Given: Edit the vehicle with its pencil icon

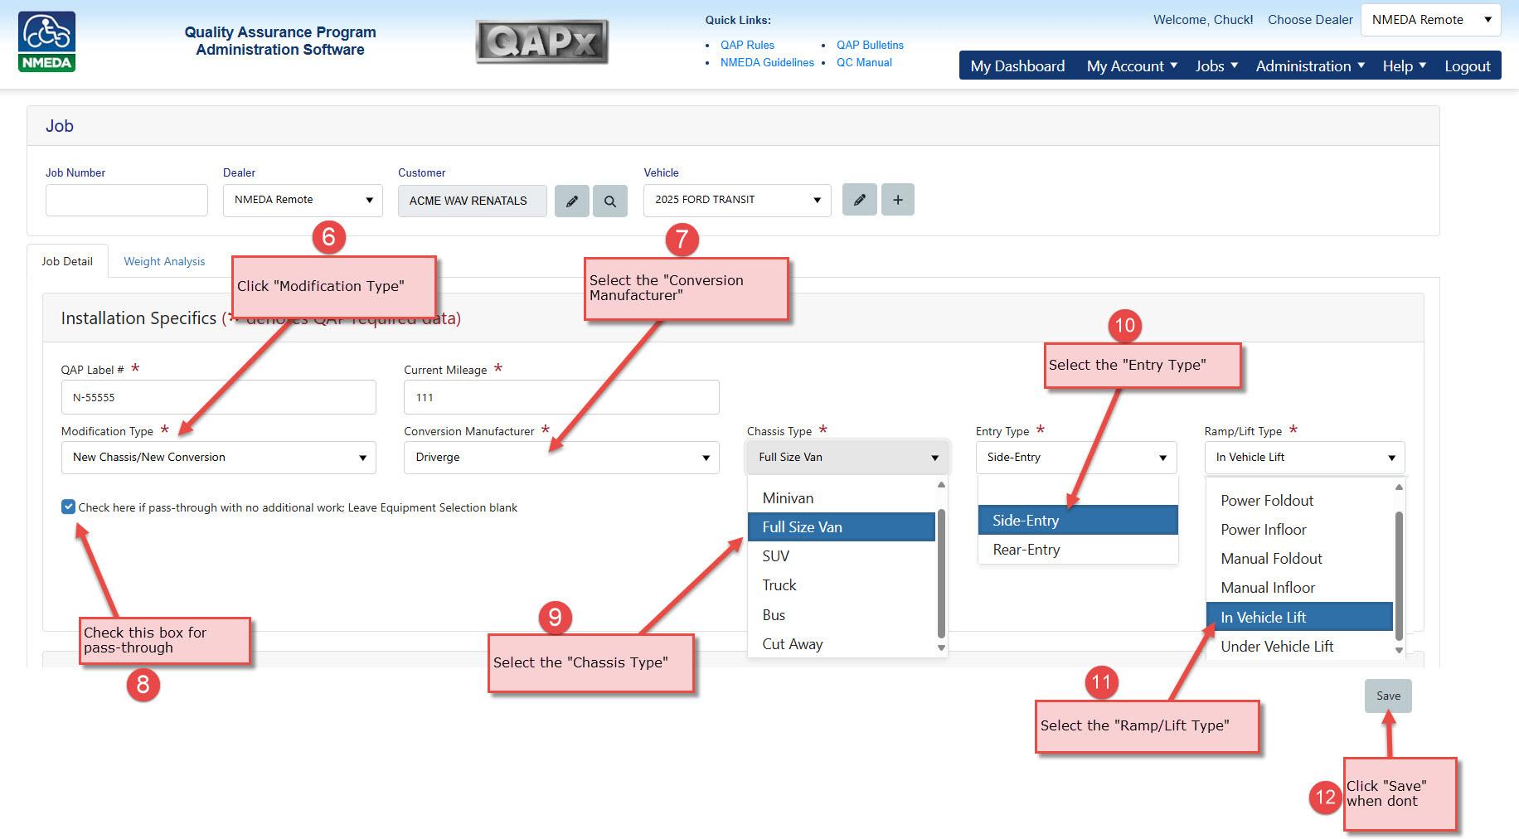Looking at the screenshot, I should coord(860,200).
